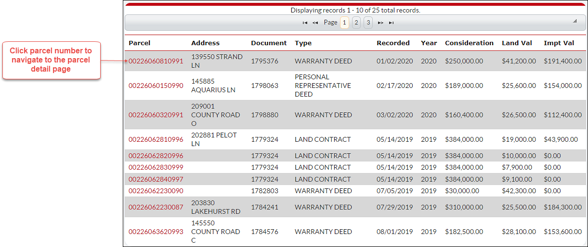The width and height of the screenshot is (588, 247).
Task: Click document number 1798880
Action: pyautogui.click(x=264, y=115)
